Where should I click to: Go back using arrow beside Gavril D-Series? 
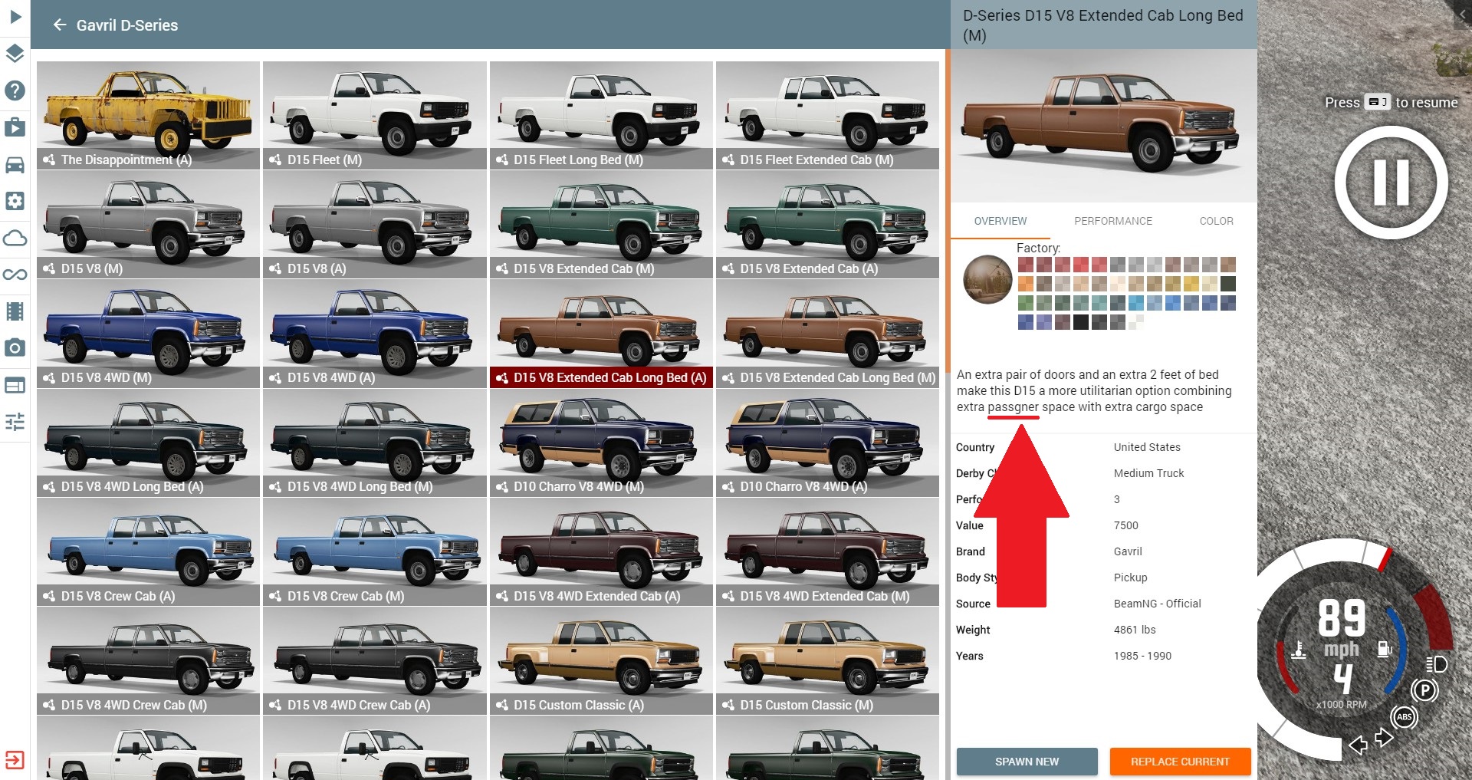[x=60, y=25]
